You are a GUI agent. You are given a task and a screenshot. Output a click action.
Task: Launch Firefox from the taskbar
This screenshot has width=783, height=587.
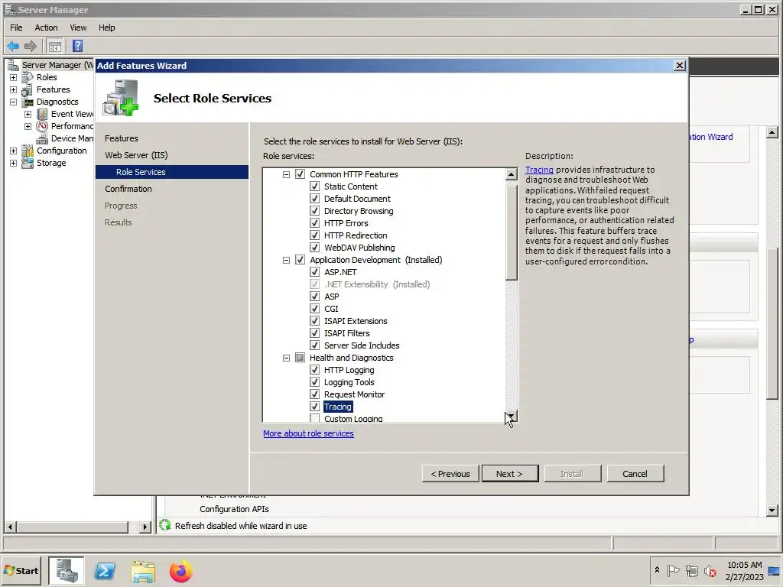coord(180,571)
